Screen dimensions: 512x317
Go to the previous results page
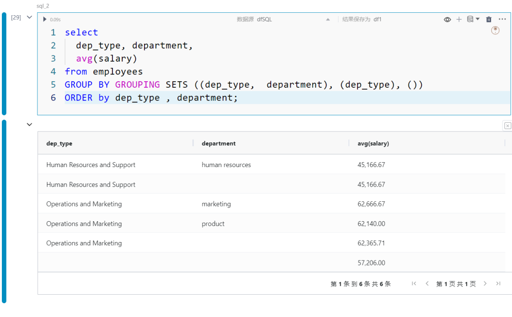pyautogui.click(x=427, y=284)
